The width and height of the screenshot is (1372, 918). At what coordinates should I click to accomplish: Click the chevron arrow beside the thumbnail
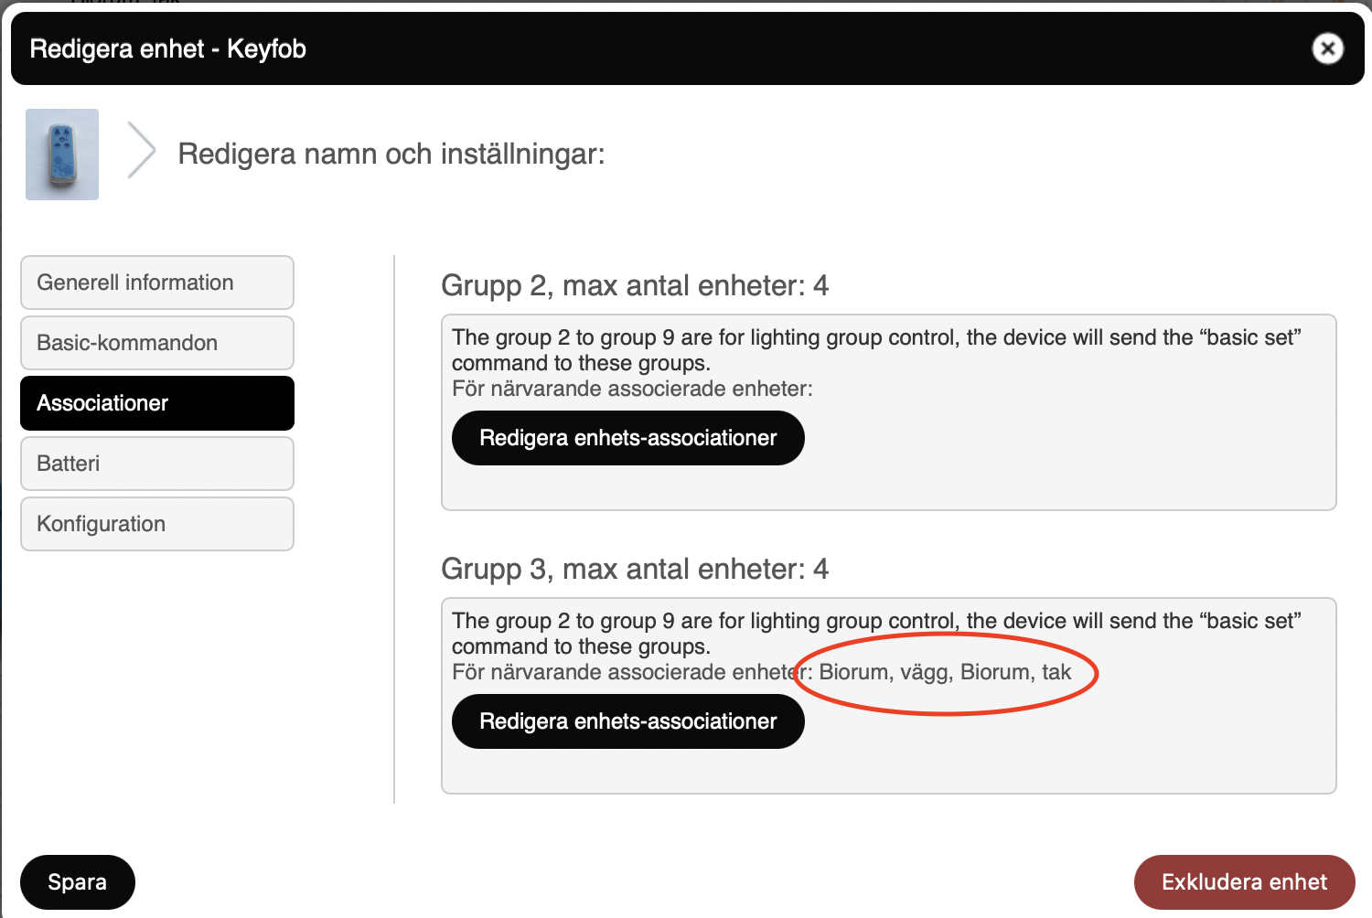tap(141, 151)
